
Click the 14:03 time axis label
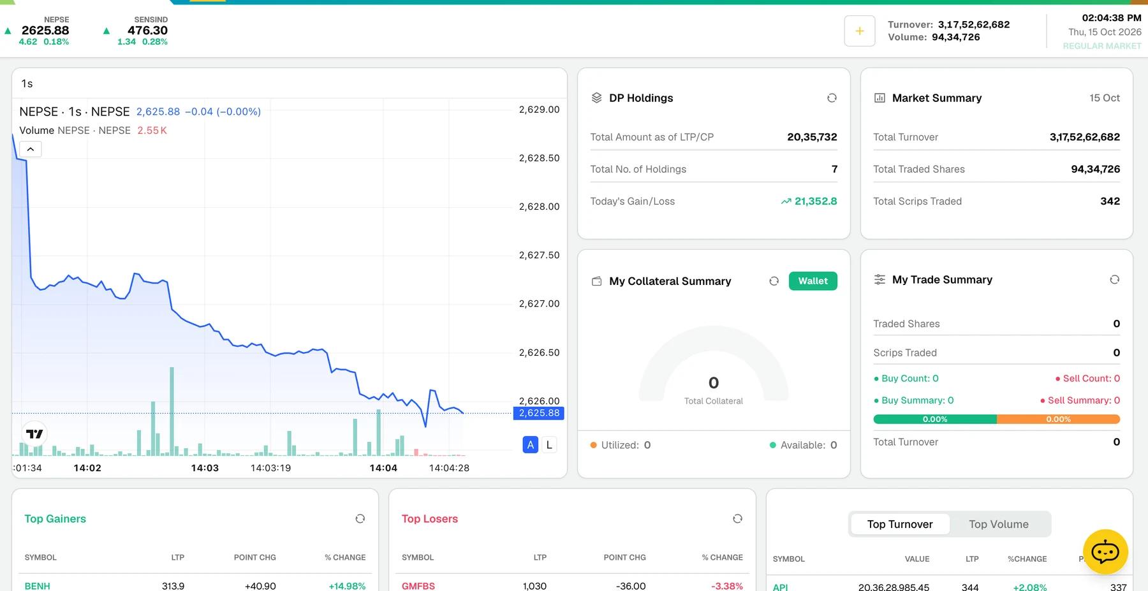pyautogui.click(x=205, y=468)
